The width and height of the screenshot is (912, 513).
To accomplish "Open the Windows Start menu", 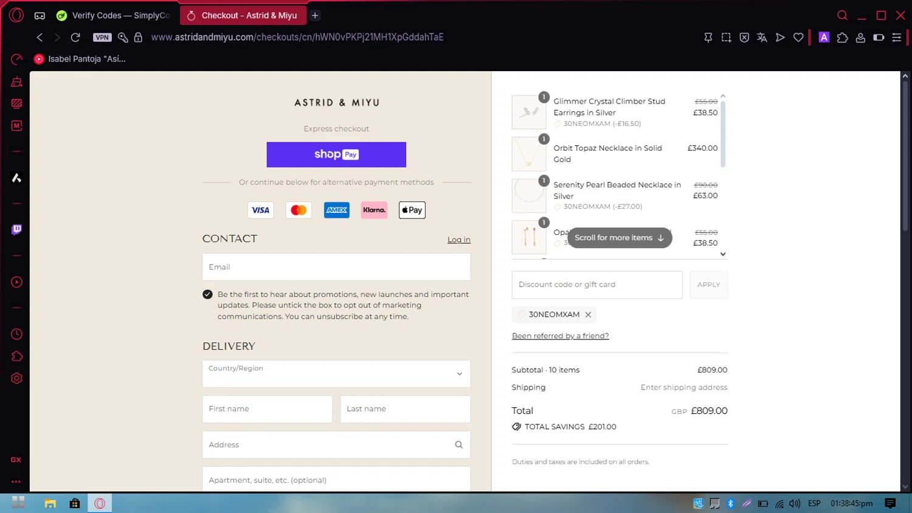I will 18,503.
